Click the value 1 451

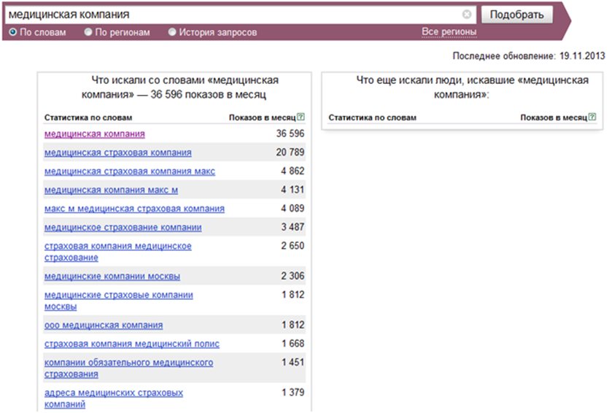[293, 362]
